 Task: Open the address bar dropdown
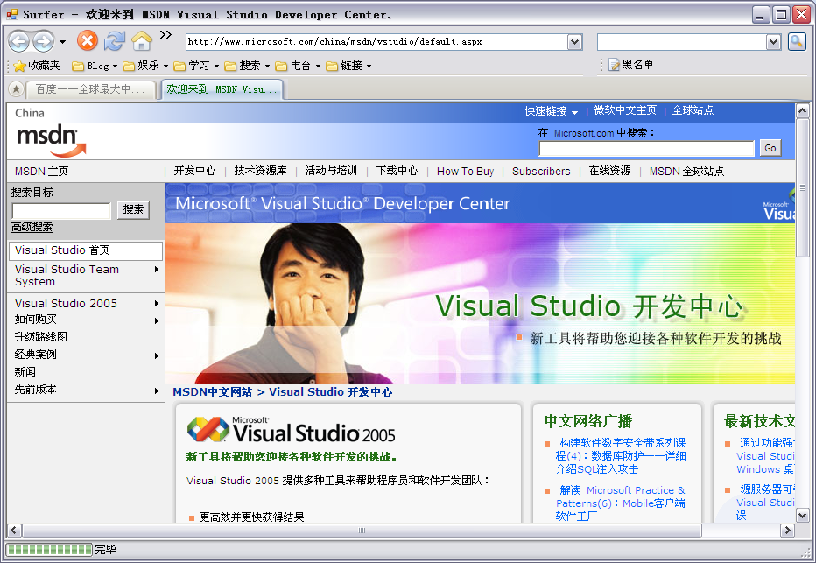(x=574, y=42)
